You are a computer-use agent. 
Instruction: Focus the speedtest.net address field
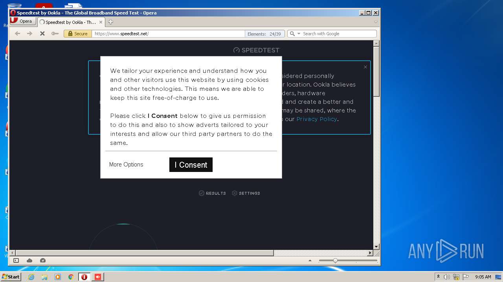point(168,34)
